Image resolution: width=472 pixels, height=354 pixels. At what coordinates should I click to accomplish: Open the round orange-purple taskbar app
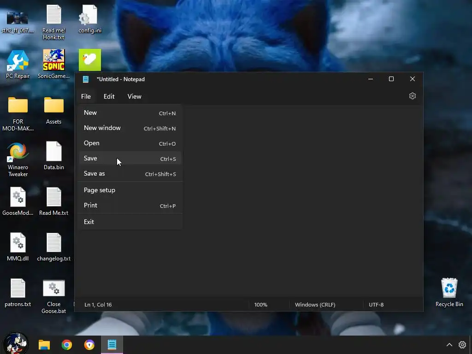89,345
